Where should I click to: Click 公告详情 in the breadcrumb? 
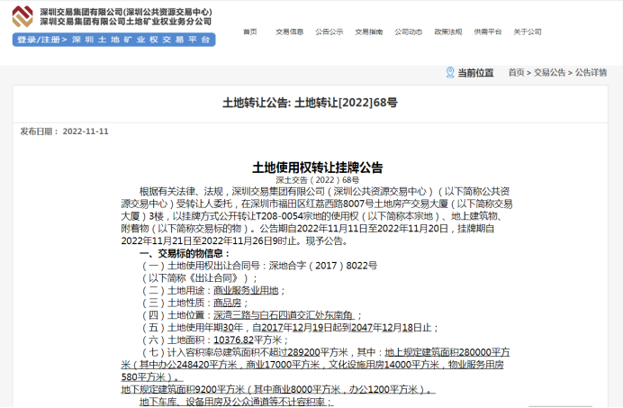(591, 72)
